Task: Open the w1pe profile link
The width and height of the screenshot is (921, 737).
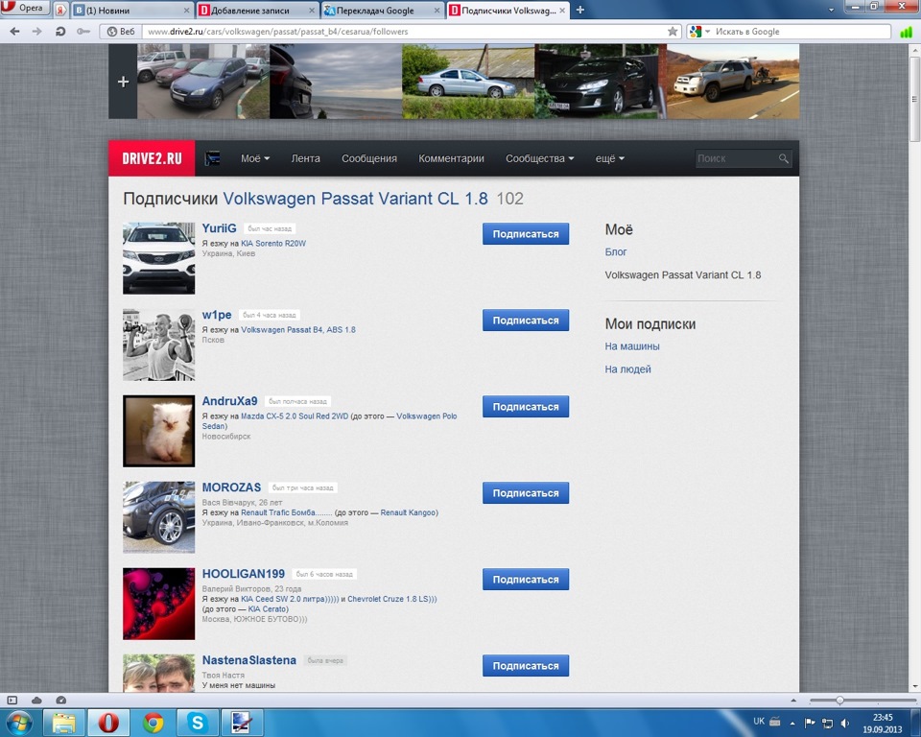Action: coord(217,315)
